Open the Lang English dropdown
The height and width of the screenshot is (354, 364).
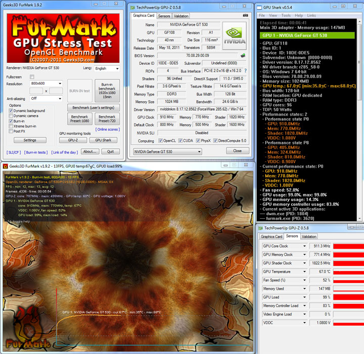[107, 68]
